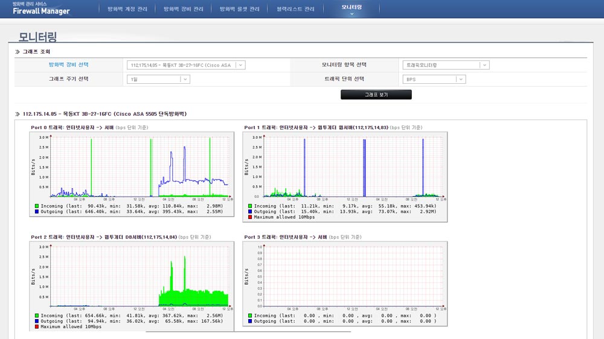Click blue Outgoing swatch in Port 2 legend
Screen dimensions: 604x339
[x=37, y=321]
